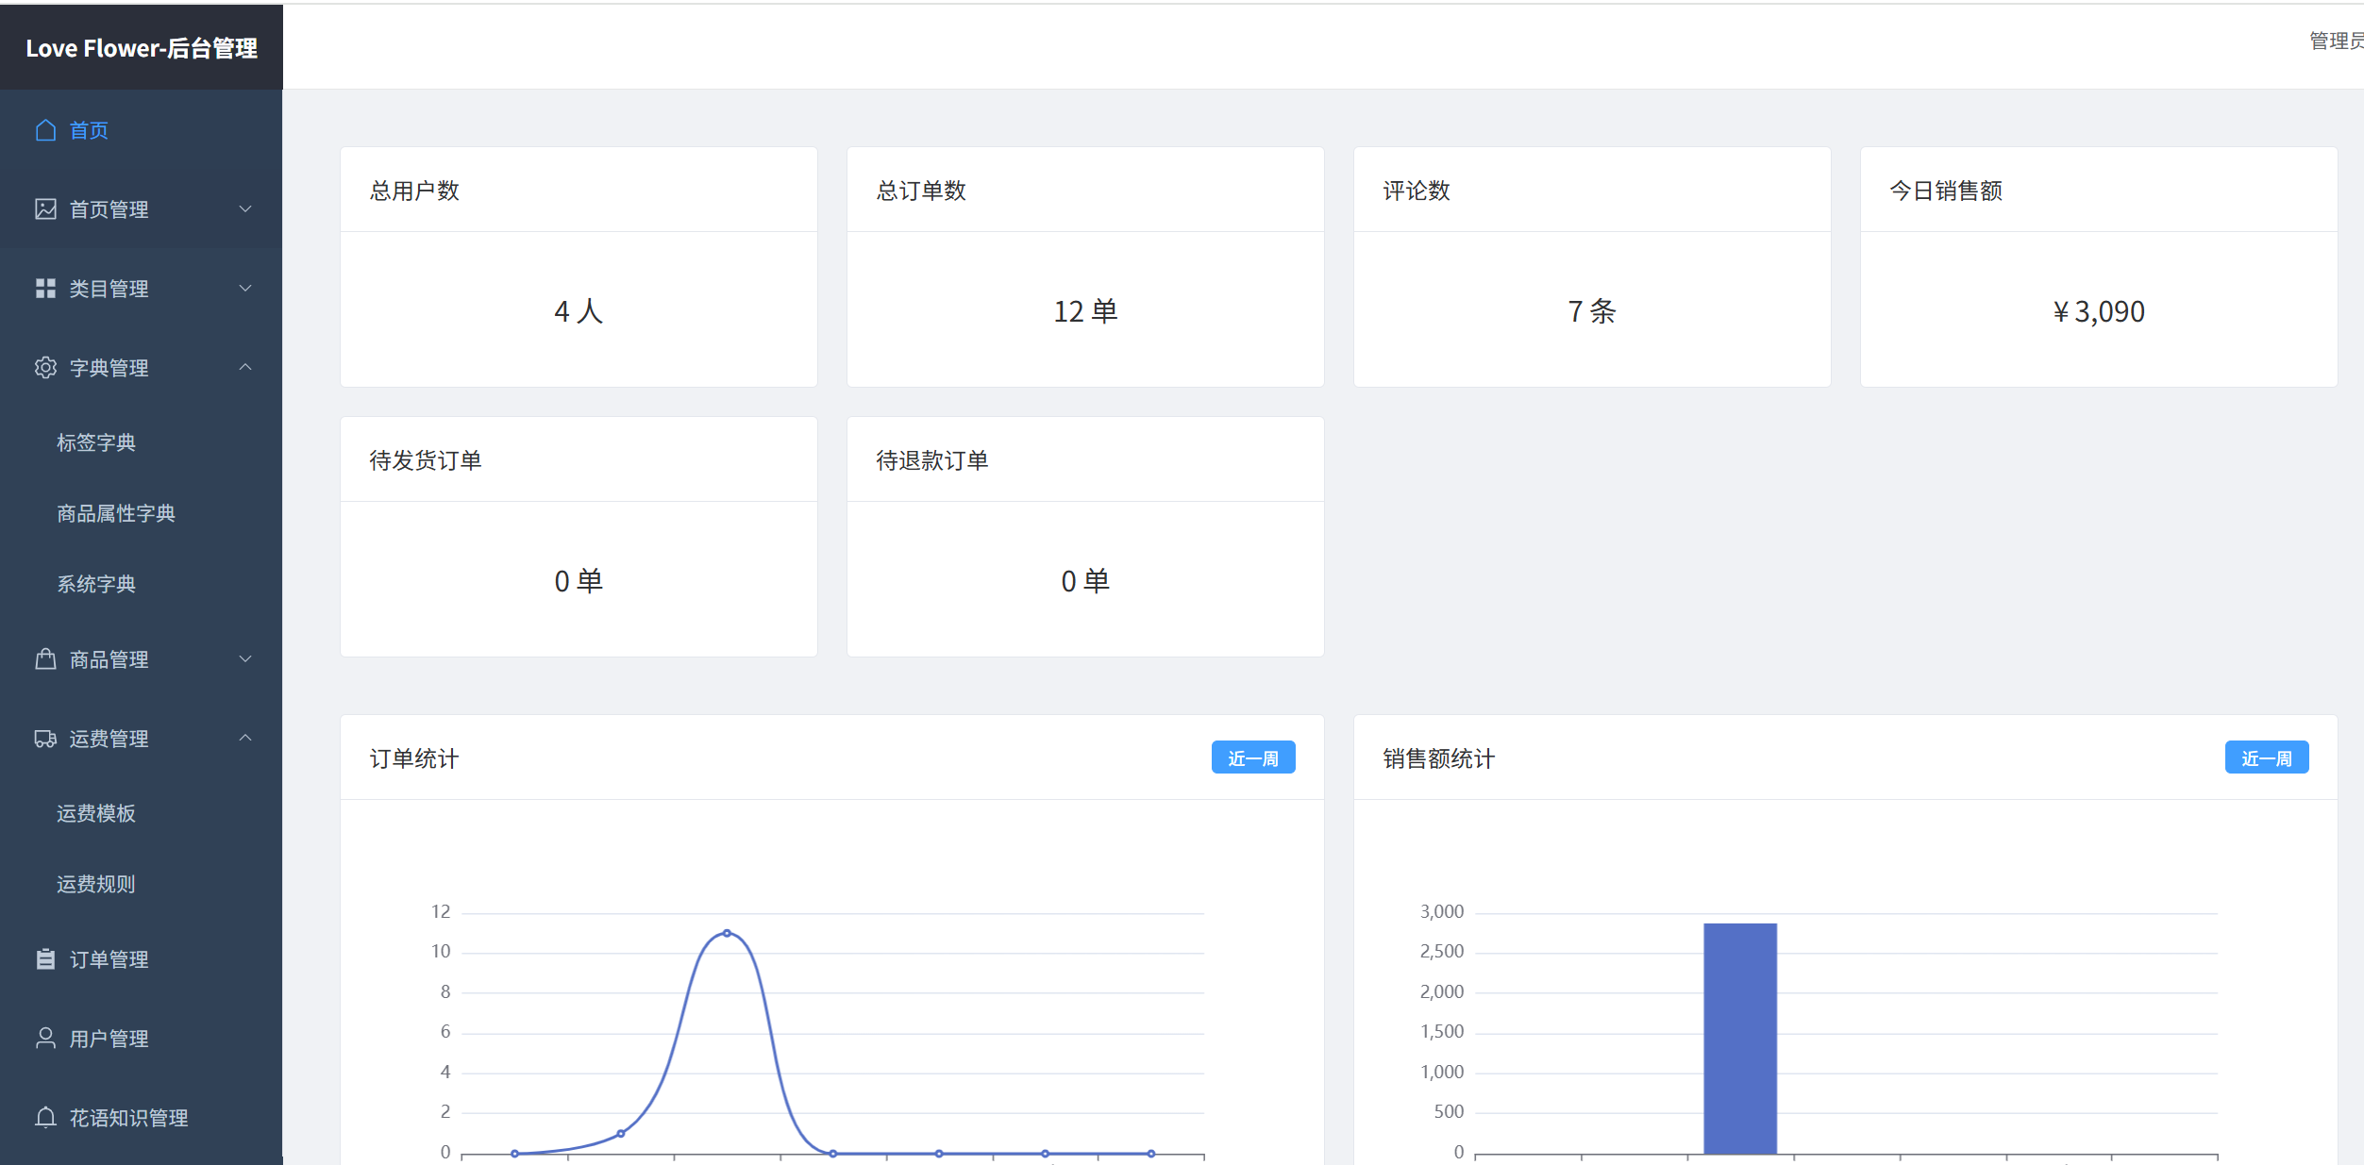2364x1165 pixels.
Task: Click 近一周 button in 订单统计 card
Action: [1252, 758]
